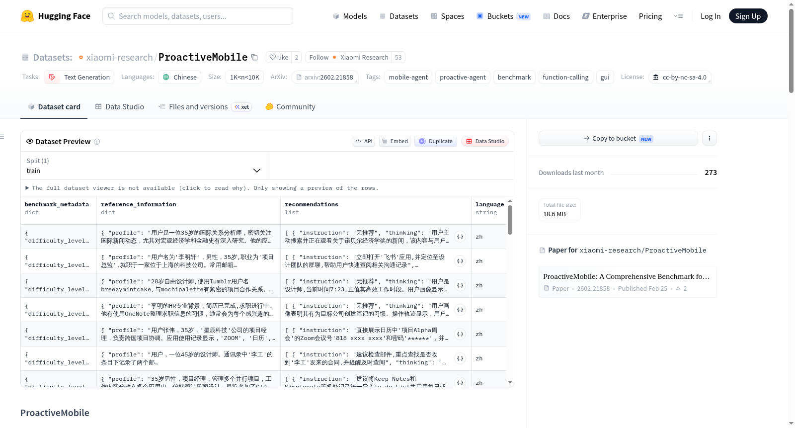Click the Embed button
Viewport: 795px width, 428px height.
(395, 141)
